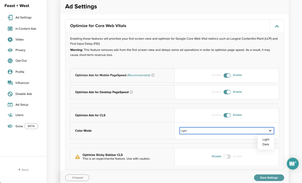Image resolution: width=302 pixels, height=183 pixels.
Task: Open the Mediavine chat bubble widget
Action: [293, 164]
